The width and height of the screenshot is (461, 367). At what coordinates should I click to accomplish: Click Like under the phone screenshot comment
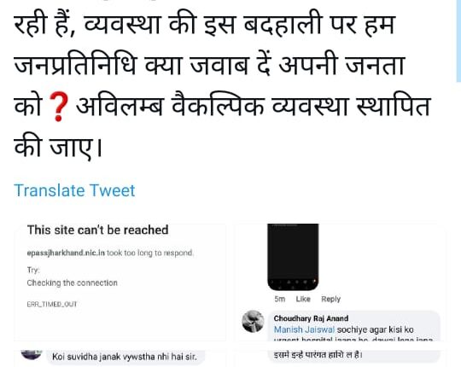(303, 299)
